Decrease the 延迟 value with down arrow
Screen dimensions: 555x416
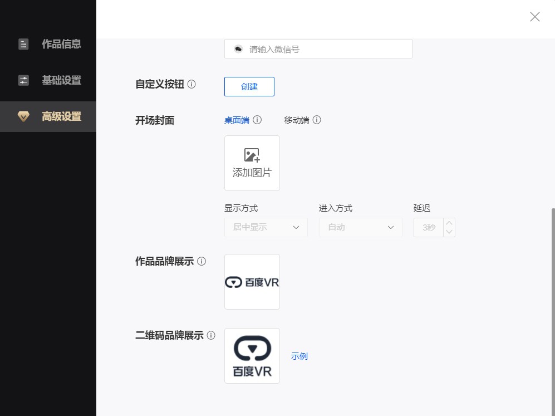click(x=449, y=232)
